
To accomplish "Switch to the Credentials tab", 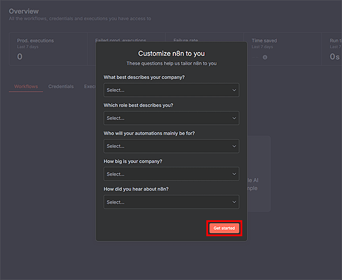I will 61,87.
